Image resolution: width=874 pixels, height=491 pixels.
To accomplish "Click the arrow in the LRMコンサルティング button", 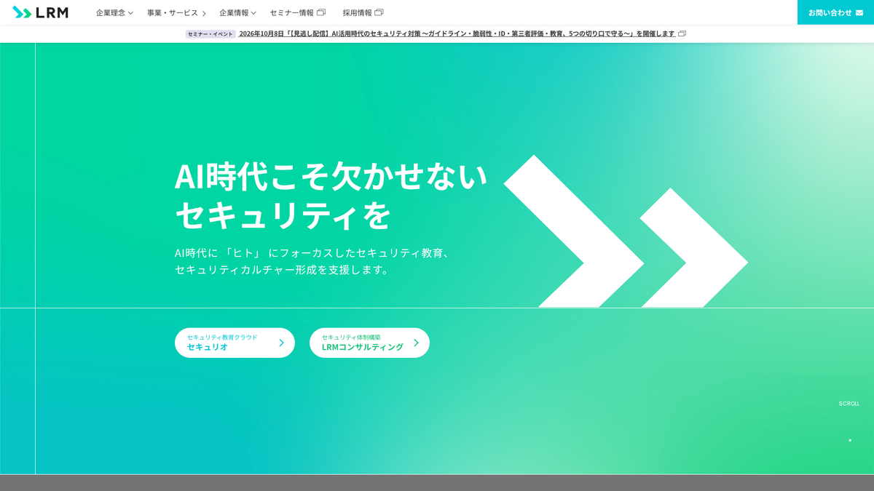I will (x=416, y=343).
